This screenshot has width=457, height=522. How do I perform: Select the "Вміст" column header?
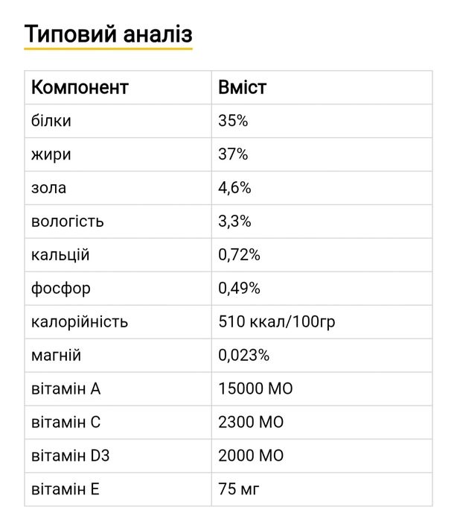[243, 87]
